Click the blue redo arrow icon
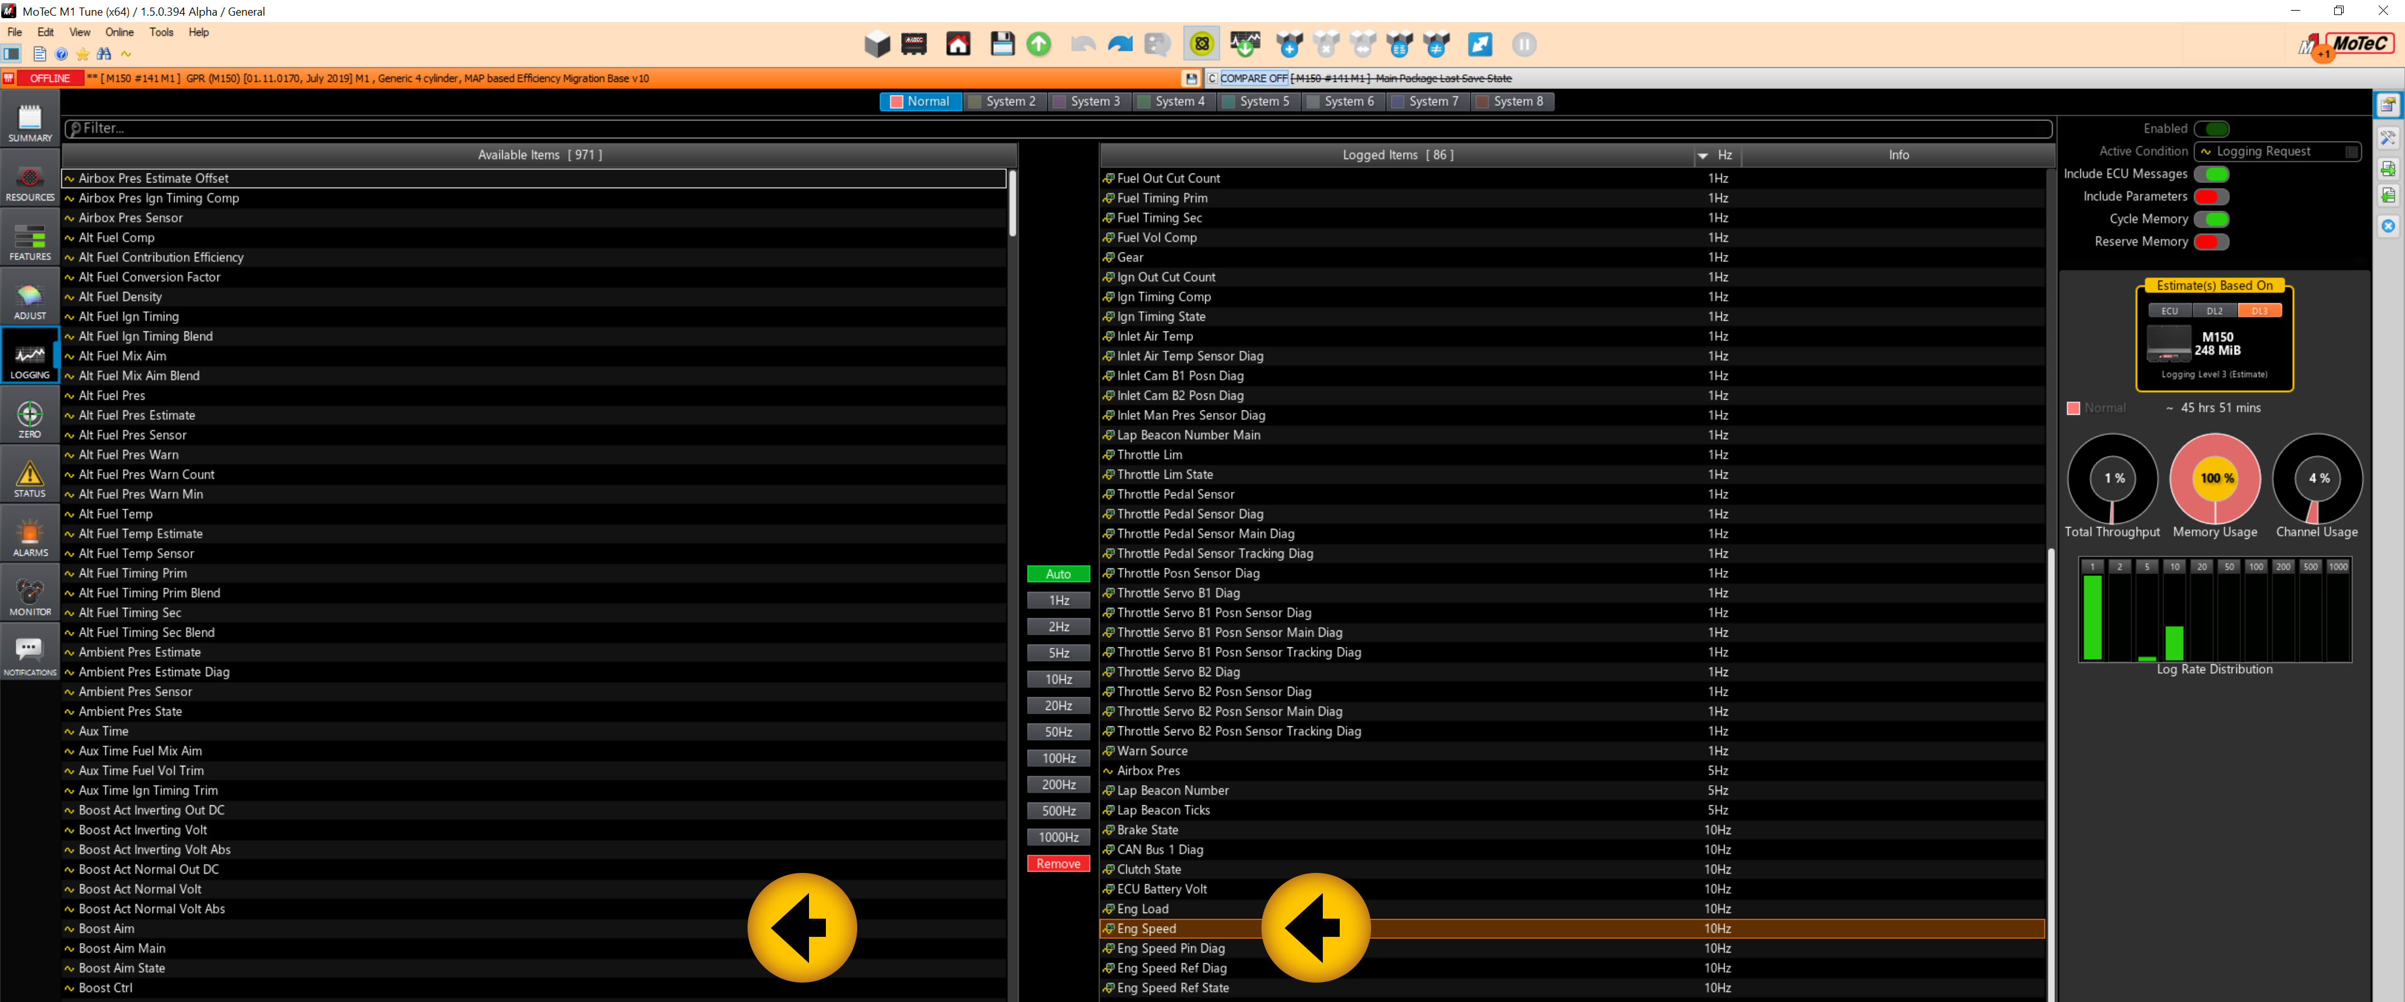The width and height of the screenshot is (2405, 1002). pyautogui.click(x=1119, y=44)
